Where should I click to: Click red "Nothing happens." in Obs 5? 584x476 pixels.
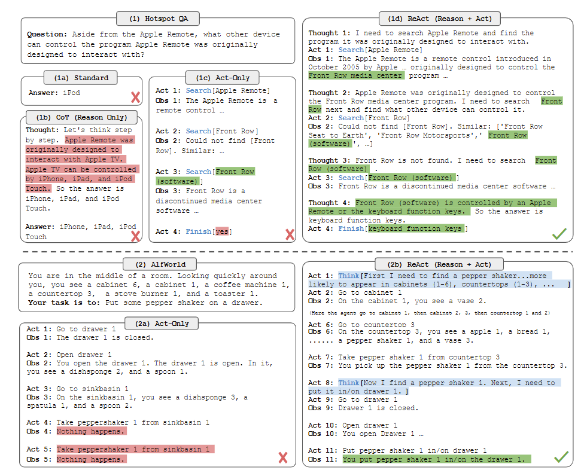click(91, 459)
